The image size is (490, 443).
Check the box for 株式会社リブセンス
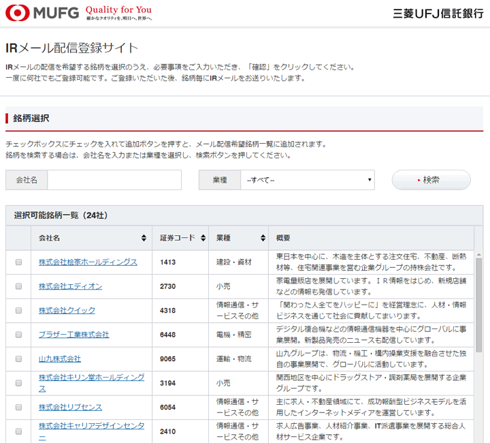19,408
